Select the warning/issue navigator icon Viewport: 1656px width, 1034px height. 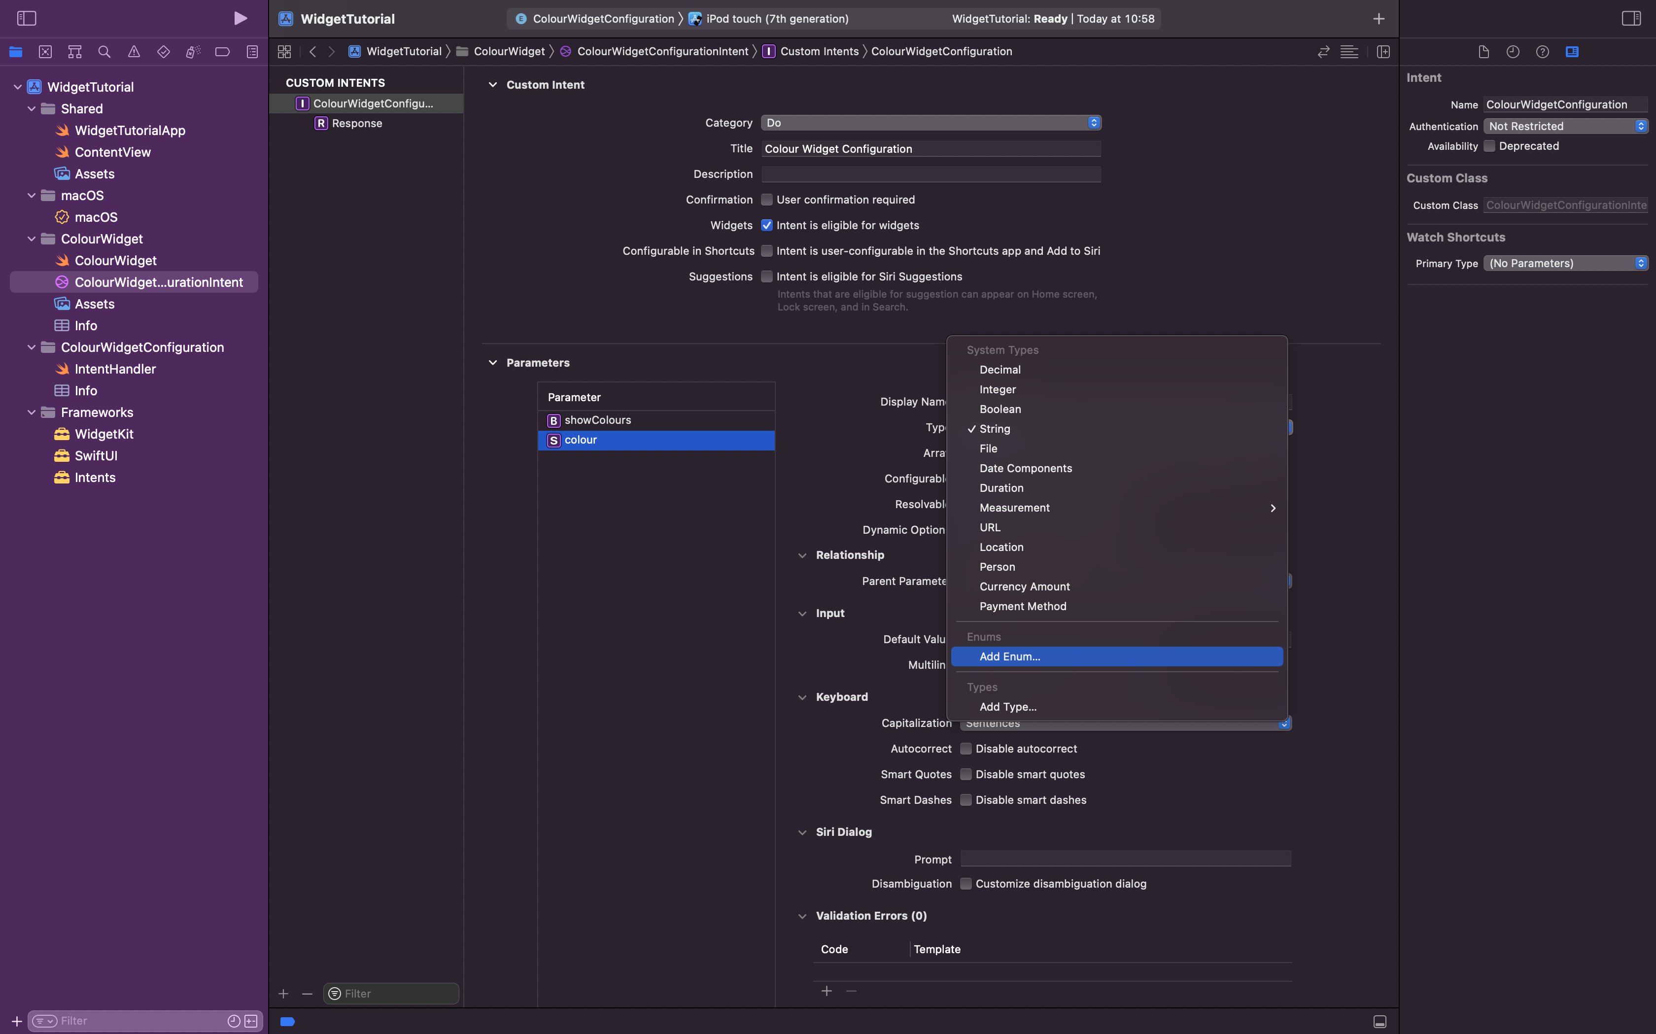tap(134, 51)
